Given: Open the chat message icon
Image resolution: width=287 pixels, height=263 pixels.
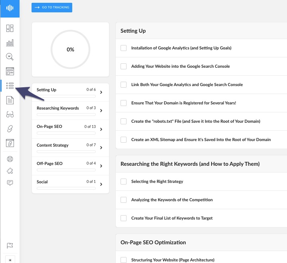Looking at the screenshot, I should click(10, 183).
